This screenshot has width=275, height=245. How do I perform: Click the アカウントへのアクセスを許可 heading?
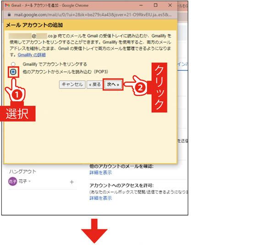[121, 185]
